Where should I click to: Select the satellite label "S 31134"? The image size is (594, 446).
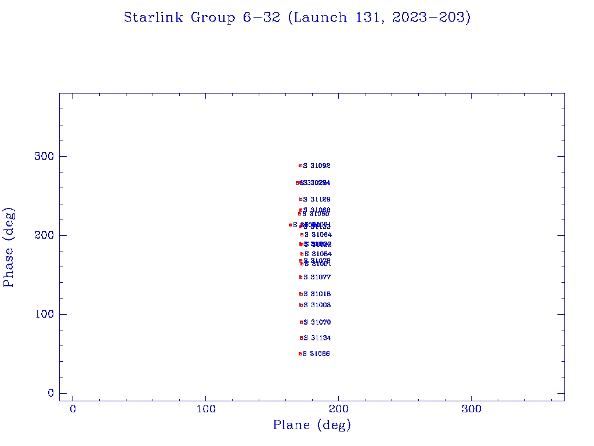pos(317,338)
